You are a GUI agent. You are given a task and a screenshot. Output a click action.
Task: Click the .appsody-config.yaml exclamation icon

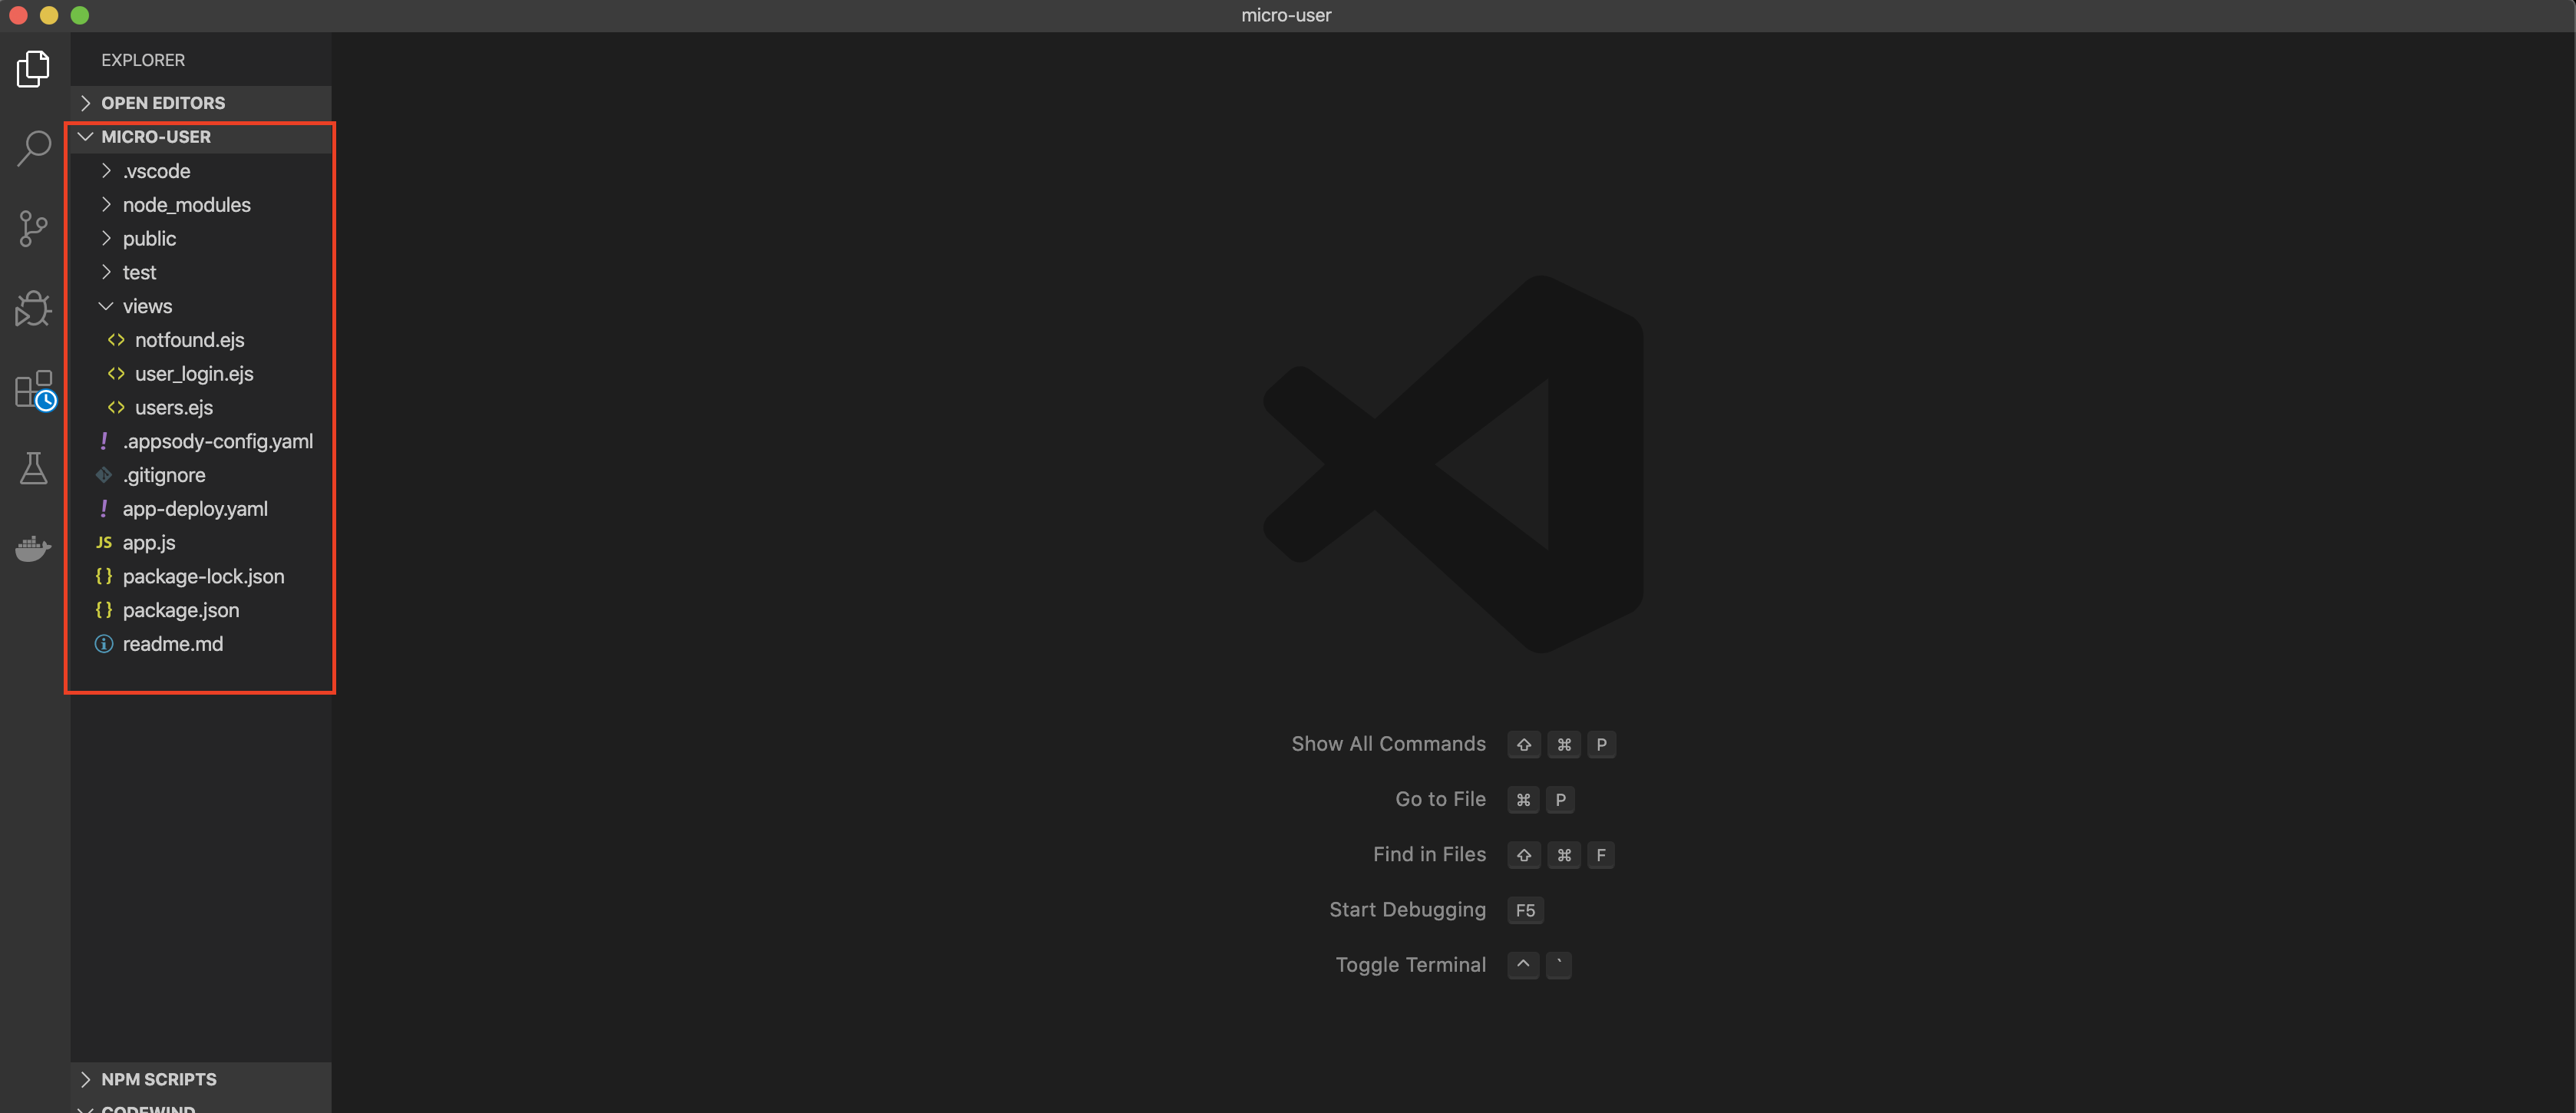pyautogui.click(x=104, y=441)
